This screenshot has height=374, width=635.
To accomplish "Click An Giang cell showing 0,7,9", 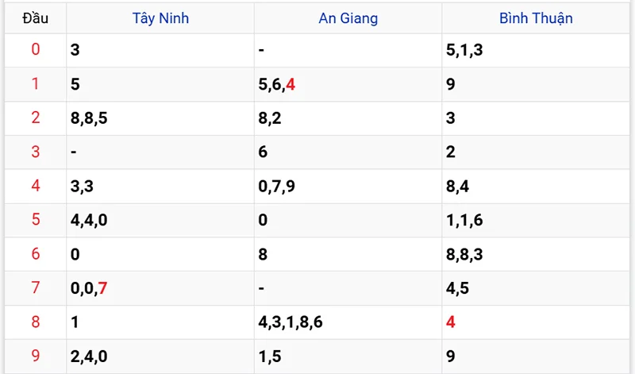I will pyautogui.click(x=277, y=186).
